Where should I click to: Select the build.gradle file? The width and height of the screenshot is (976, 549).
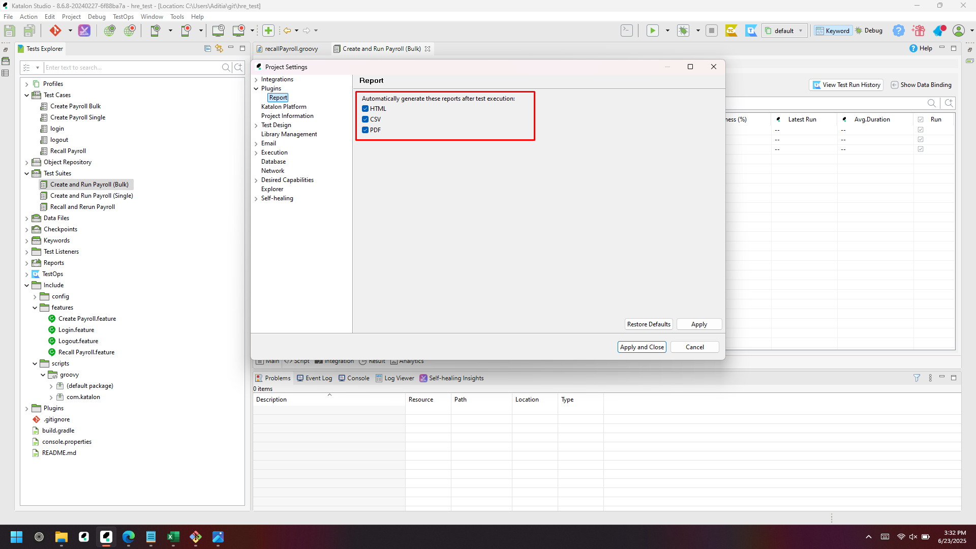(x=58, y=431)
